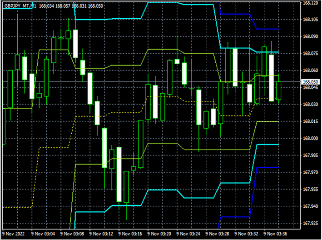Click the 167.955 price axis label
322x240 pixels.
point(310,189)
